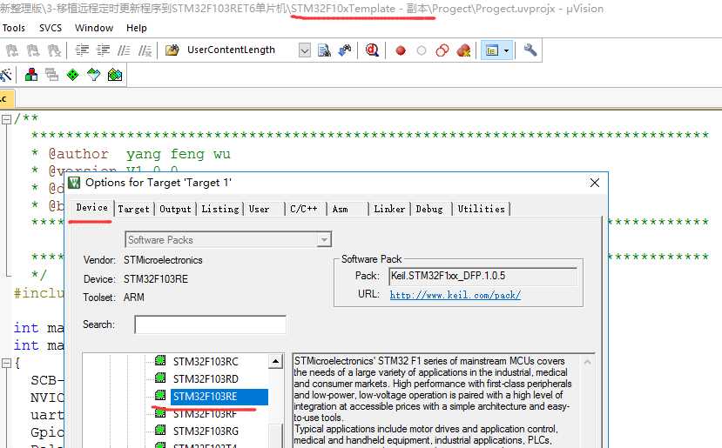The width and height of the screenshot is (722, 448).
Task: Click the Unindent selected text icon
Action: pos(103,50)
